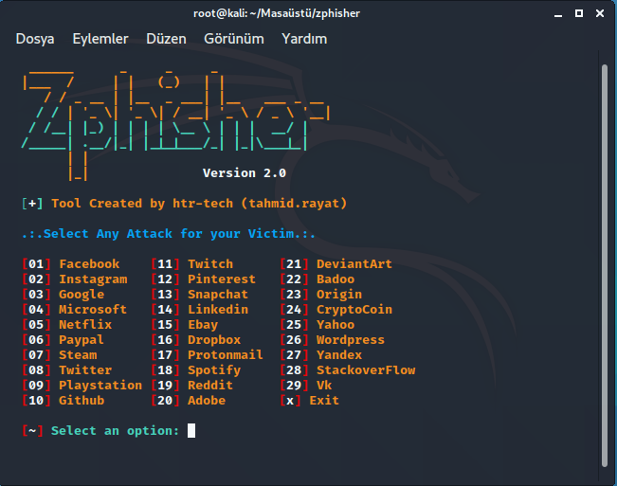Open the Eylemler menu
Screen dimensions: 617x486
pyautogui.click(x=100, y=39)
